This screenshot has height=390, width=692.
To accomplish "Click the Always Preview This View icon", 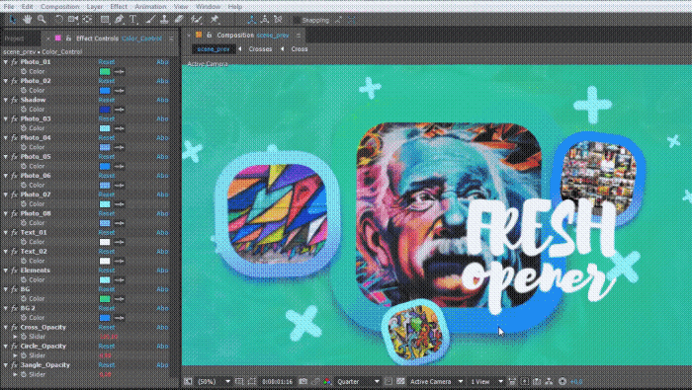I will (188, 382).
